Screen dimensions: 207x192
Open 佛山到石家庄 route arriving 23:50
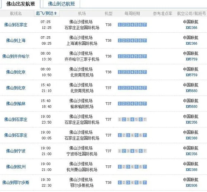pos(16,119)
